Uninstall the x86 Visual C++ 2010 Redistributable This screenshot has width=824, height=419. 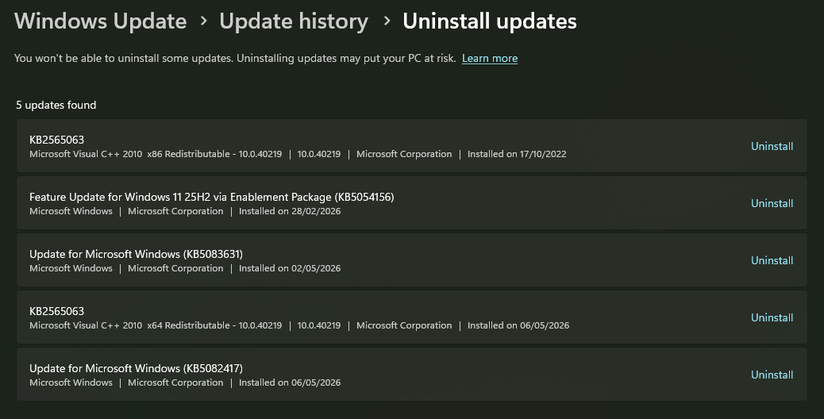coord(772,146)
